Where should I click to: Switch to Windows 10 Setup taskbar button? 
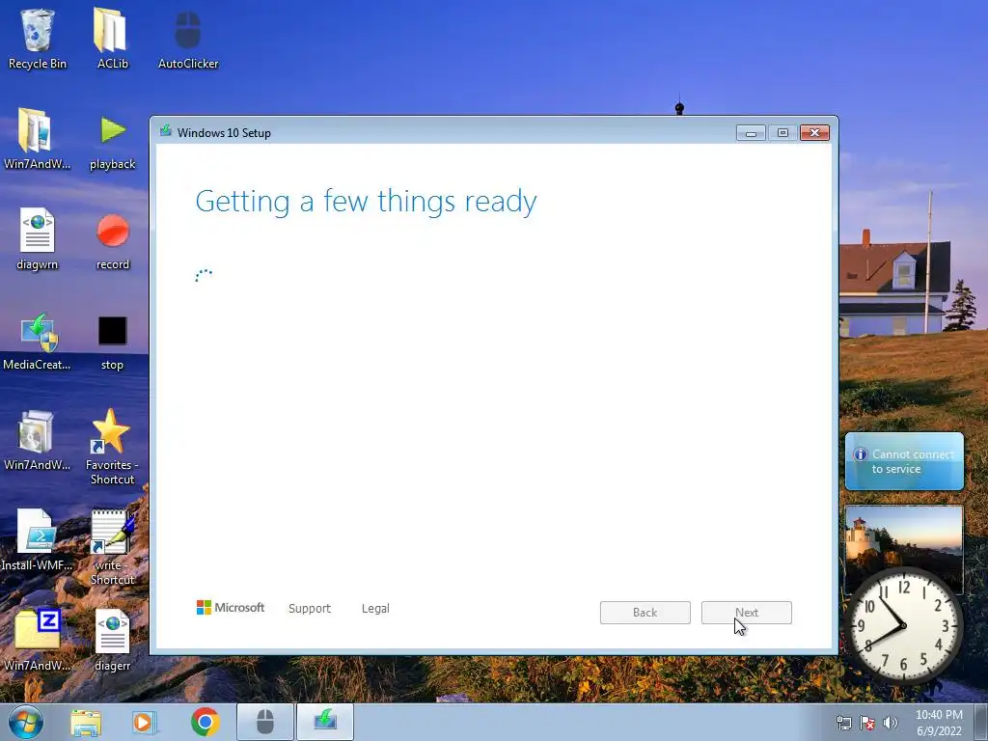point(325,722)
